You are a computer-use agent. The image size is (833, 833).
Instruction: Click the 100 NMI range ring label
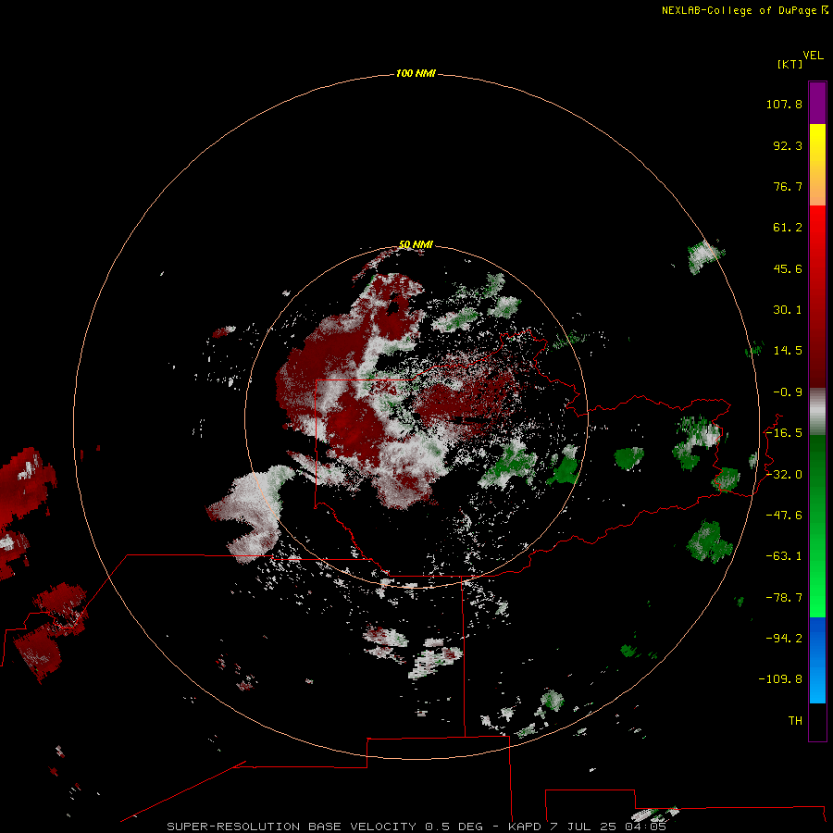(416, 73)
